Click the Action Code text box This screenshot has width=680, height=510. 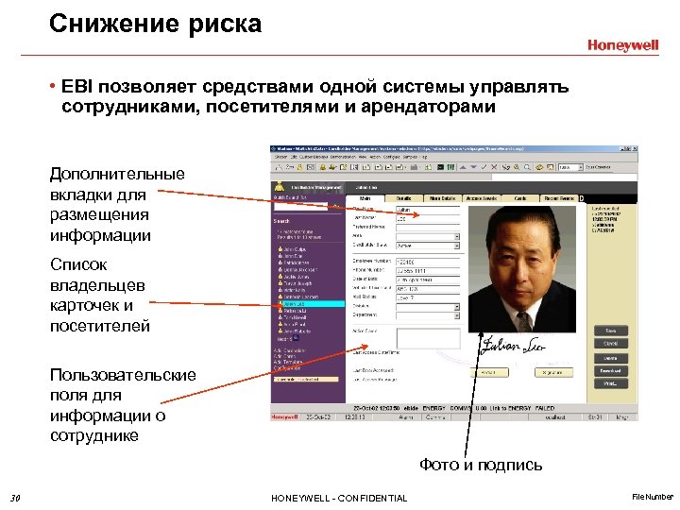click(428, 338)
